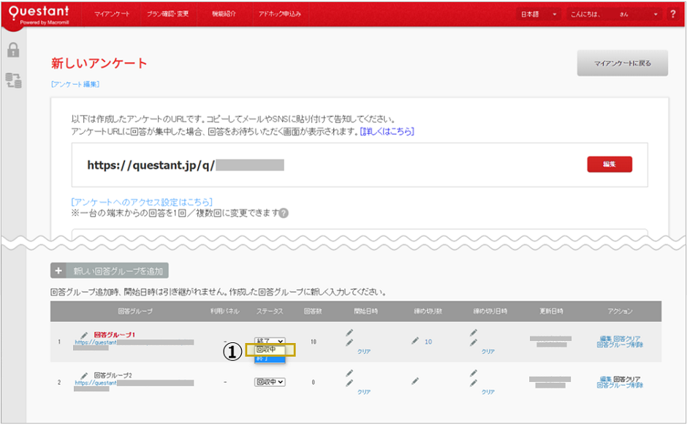The width and height of the screenshot is (687, 425).
Task: Open プラン確認・変更 menu
Action: pyautogui.click(x=168, y=14)
